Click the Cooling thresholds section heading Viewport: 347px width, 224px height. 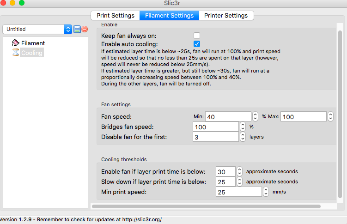coord(124,159)
